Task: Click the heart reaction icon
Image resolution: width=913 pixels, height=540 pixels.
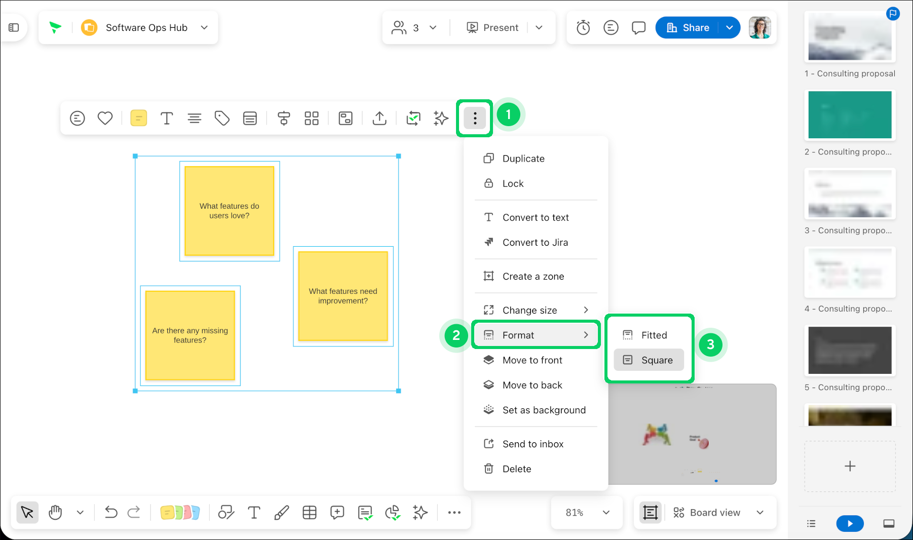Action: [x=105, y=118]
